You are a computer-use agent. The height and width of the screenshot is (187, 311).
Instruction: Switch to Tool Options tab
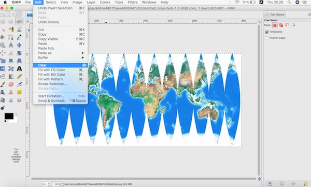(275, 15)
